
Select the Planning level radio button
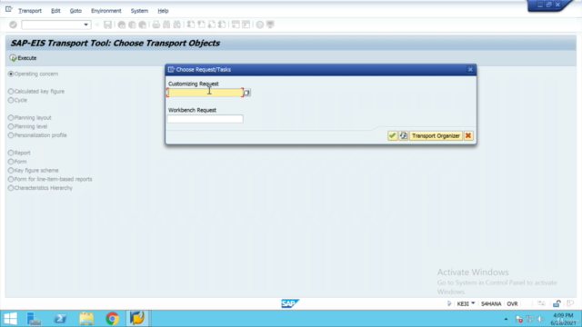[11, 126]
